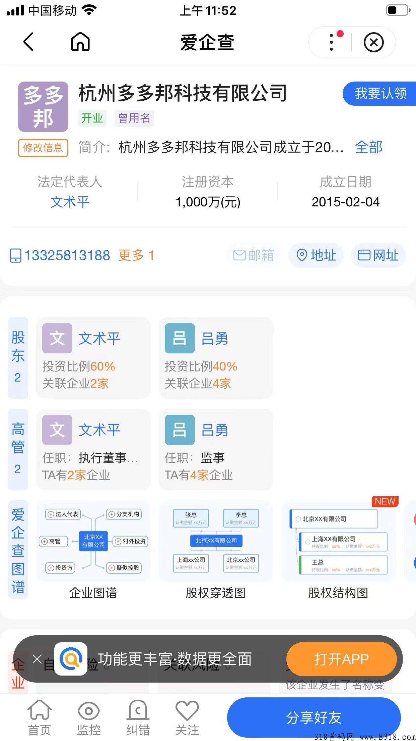Tap the 吕 avatar in executive card

[180, 430]
